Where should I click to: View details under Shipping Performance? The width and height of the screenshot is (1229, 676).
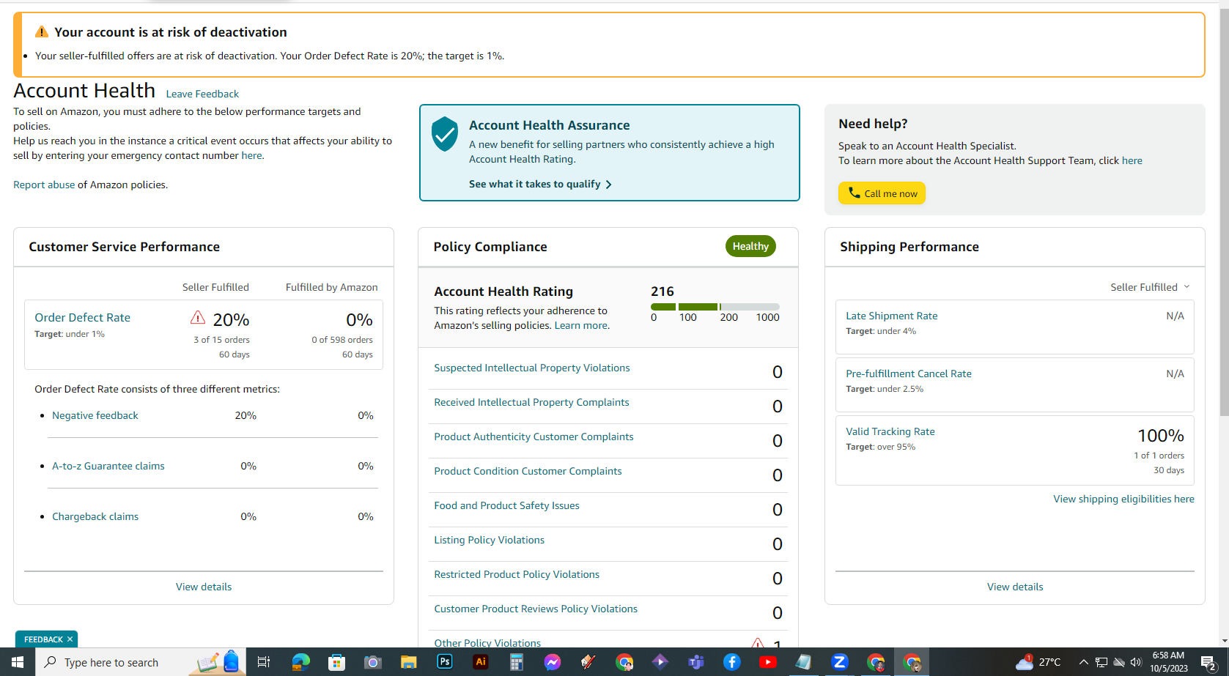1015,587
